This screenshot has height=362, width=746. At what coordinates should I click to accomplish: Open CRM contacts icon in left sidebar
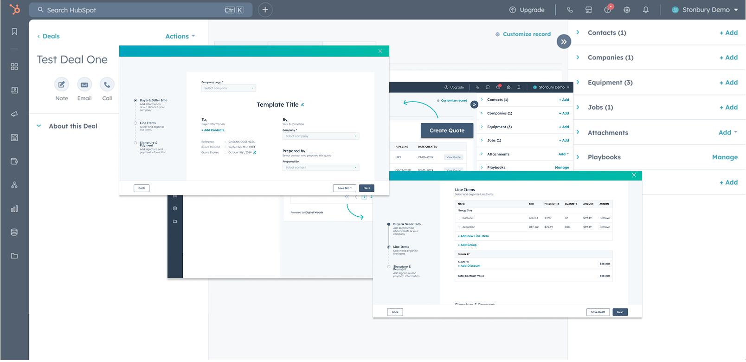14,90
